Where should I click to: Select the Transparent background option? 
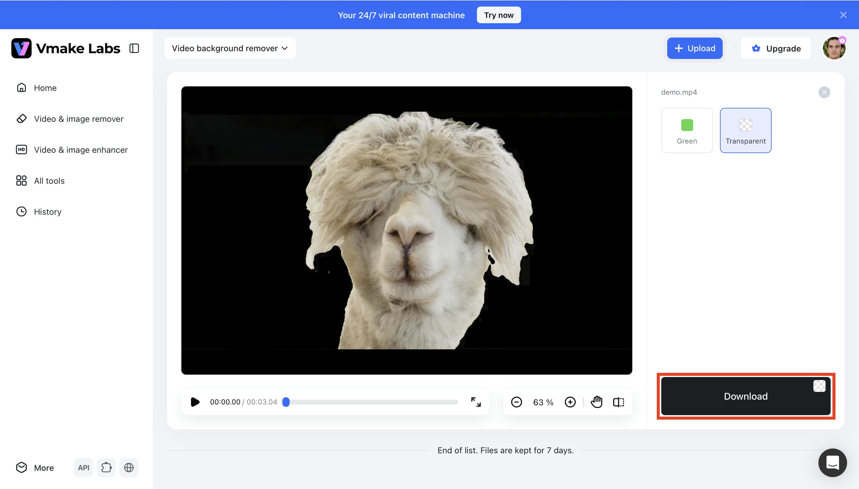tap(746, 130)
